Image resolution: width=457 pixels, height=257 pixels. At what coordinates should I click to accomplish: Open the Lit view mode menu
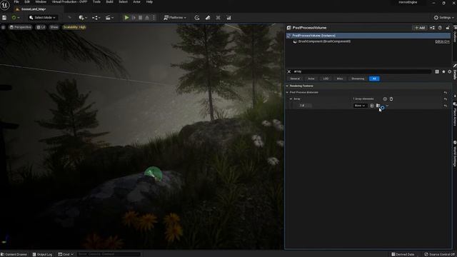pyautogui.click(x=41, y=27)
